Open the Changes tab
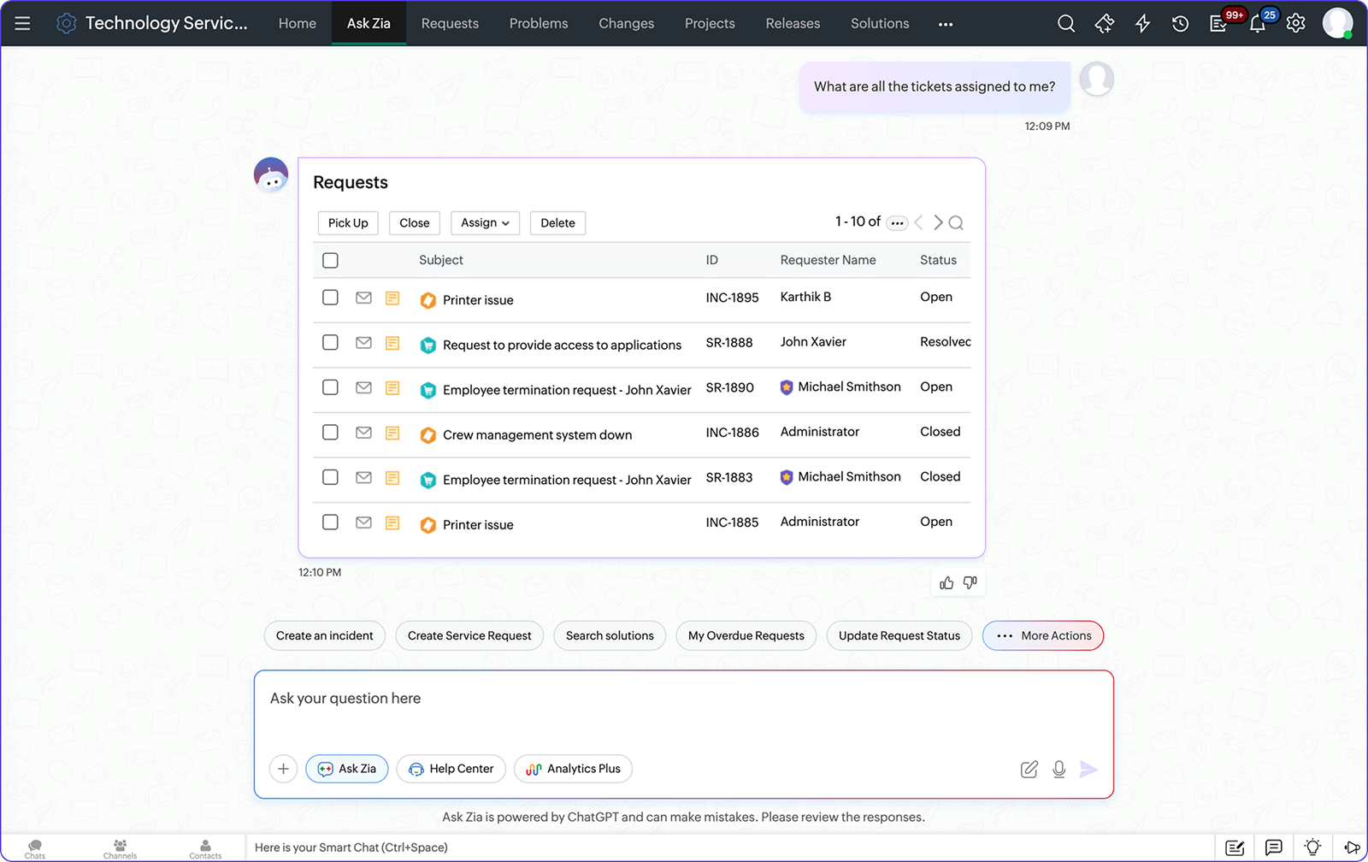This screenshot has height=862, width=1368. (627, 23)
